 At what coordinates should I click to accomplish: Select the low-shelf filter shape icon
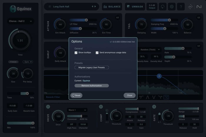[x=141, y=97]
